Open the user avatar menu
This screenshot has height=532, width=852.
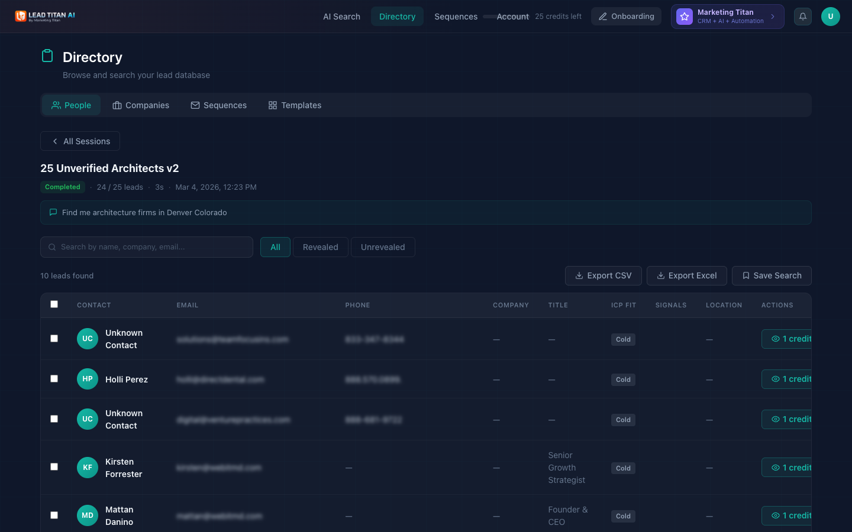tap(830, 17)
